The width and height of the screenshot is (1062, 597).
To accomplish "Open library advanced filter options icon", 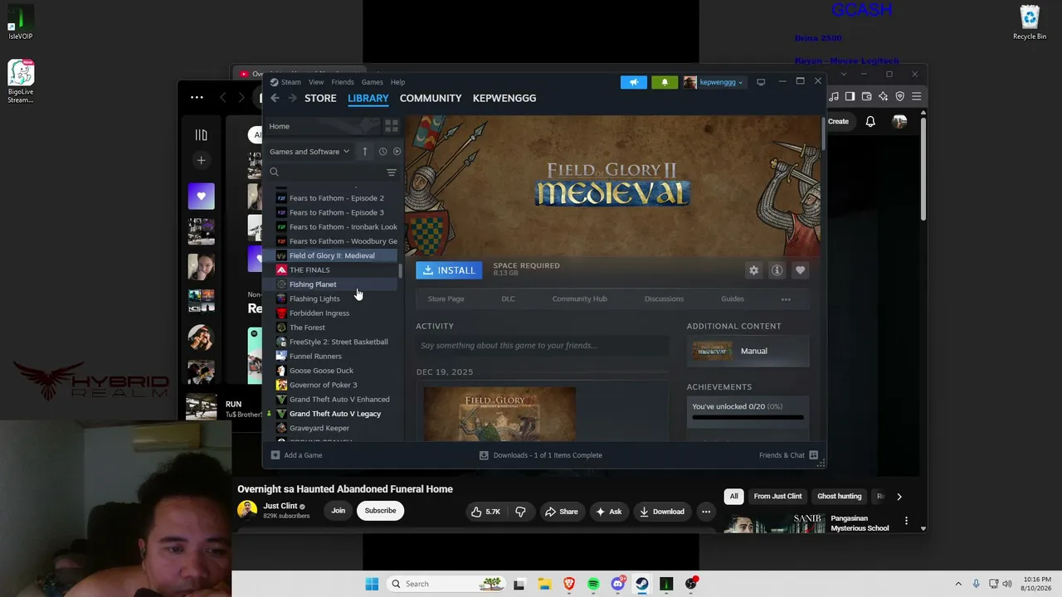I will coord(392,172).
